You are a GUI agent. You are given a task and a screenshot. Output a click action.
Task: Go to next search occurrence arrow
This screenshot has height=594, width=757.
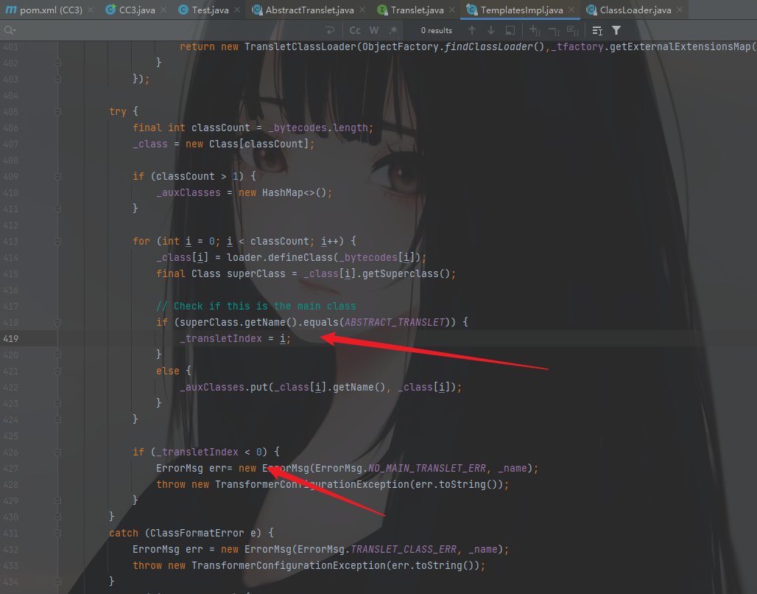pyautogui.click(x=491, y=30)
